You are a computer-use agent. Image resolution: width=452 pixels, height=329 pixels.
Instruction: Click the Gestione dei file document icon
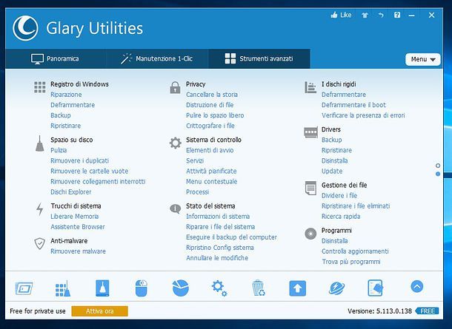click(x=310, y=188)
